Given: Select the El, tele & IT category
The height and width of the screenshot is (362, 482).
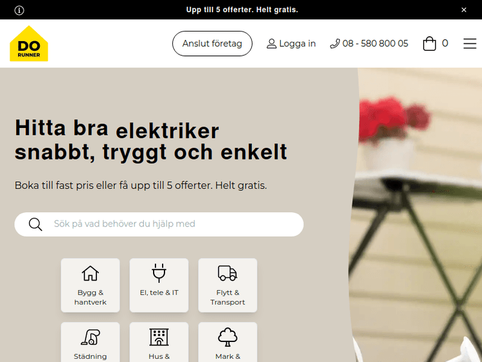Looking at the screenshot, I should (159, 285).
